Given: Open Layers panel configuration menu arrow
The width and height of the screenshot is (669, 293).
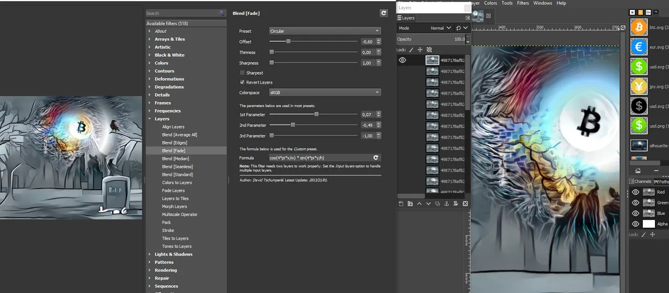Looking at the screenshot, I should click(468, 18).
